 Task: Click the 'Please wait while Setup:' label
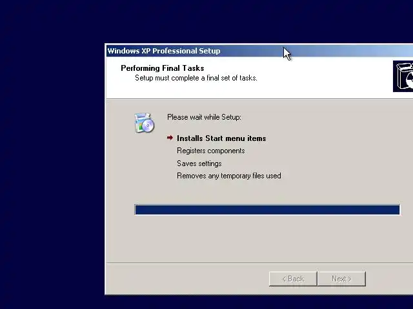tap(204, 117)
